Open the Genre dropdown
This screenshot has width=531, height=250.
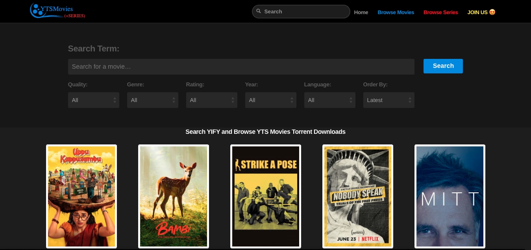(x=153, y=100)
